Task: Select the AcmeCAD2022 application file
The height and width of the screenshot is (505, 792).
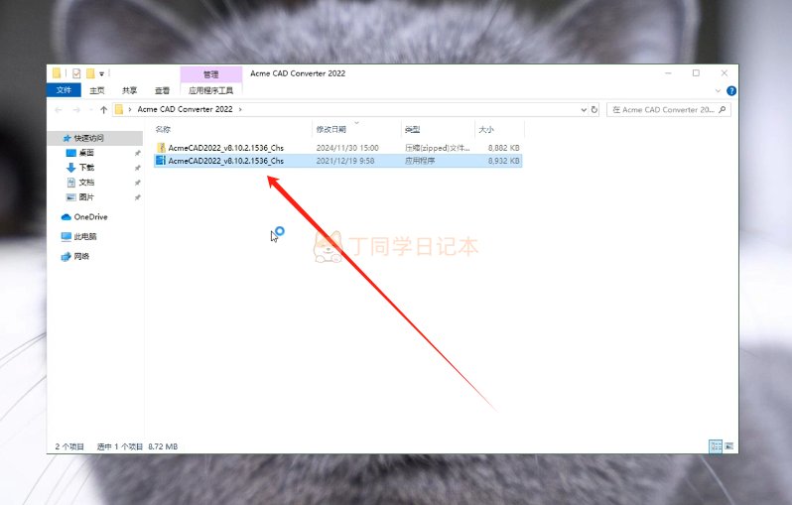Action: (337, 161)
